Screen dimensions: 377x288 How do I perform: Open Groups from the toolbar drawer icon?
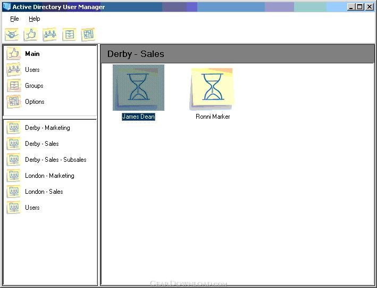click(69, 35)
